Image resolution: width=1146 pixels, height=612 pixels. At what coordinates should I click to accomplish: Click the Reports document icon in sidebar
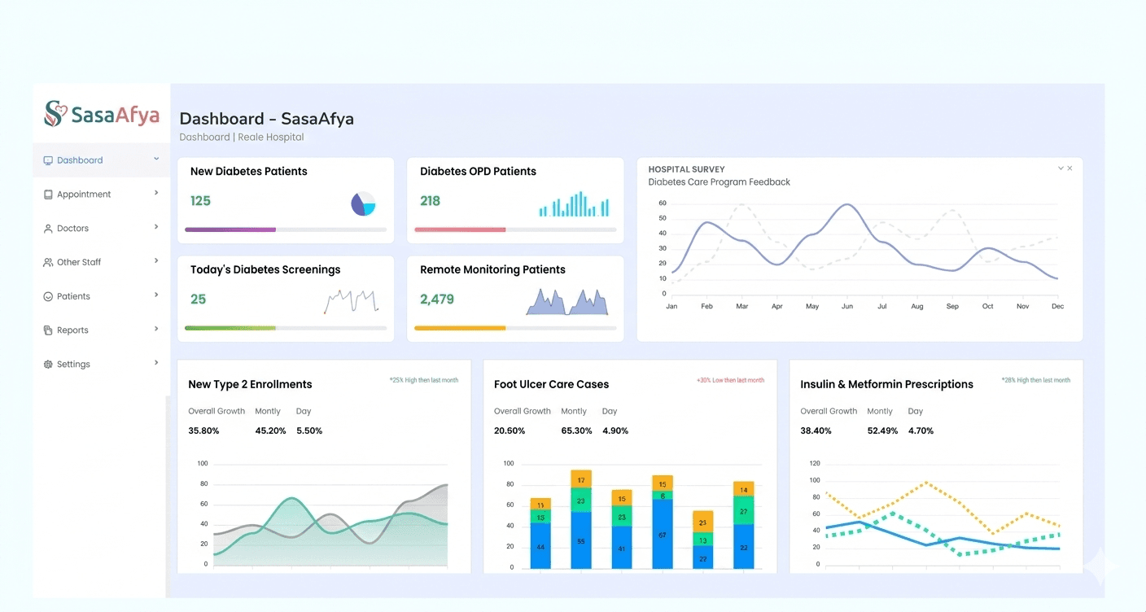[48, 330]
